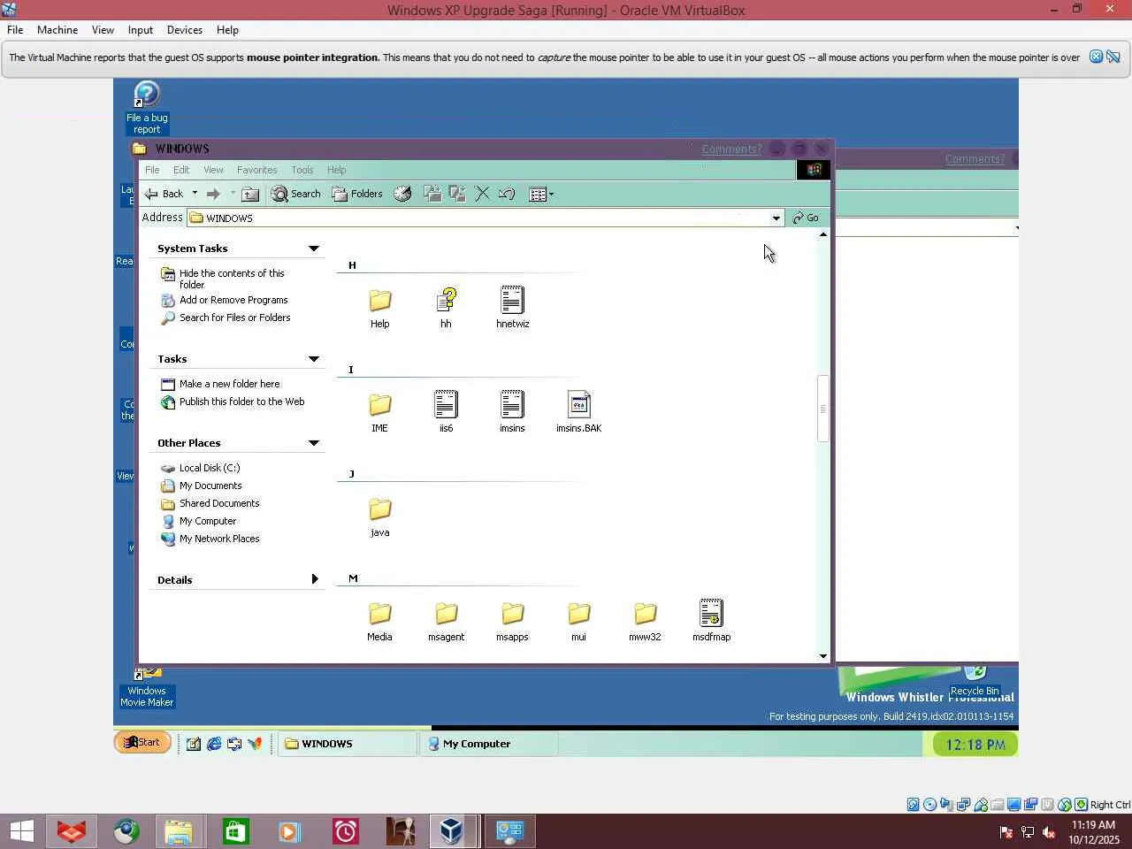1132x849 pixels.
Task: Click the Comments? link in WINDOWS title bar
Action: click(x=731, y=149)
